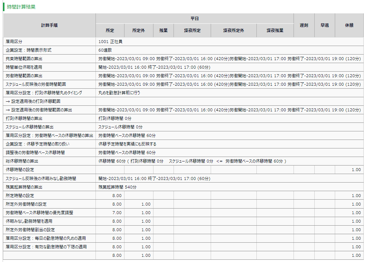Screen dimensions: 366x262
Task: Click the 深夜所定 column header
Action: [x=192, y=30]
